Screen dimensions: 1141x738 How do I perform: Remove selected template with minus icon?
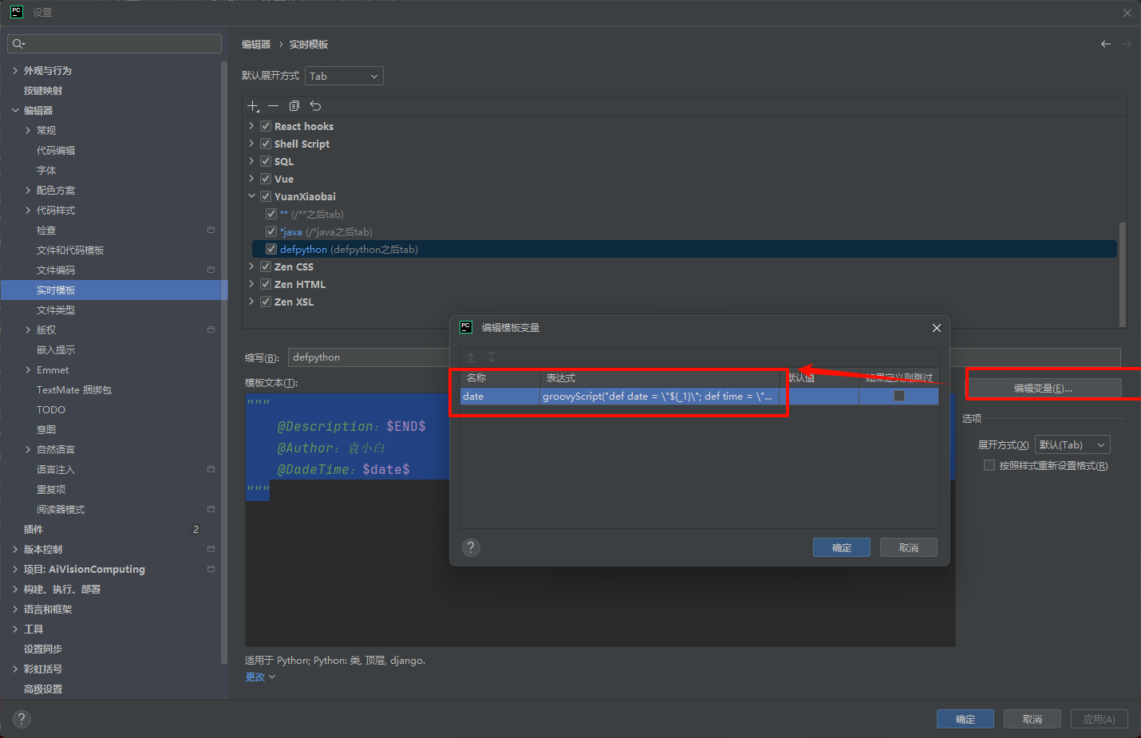tap(274, 106)
